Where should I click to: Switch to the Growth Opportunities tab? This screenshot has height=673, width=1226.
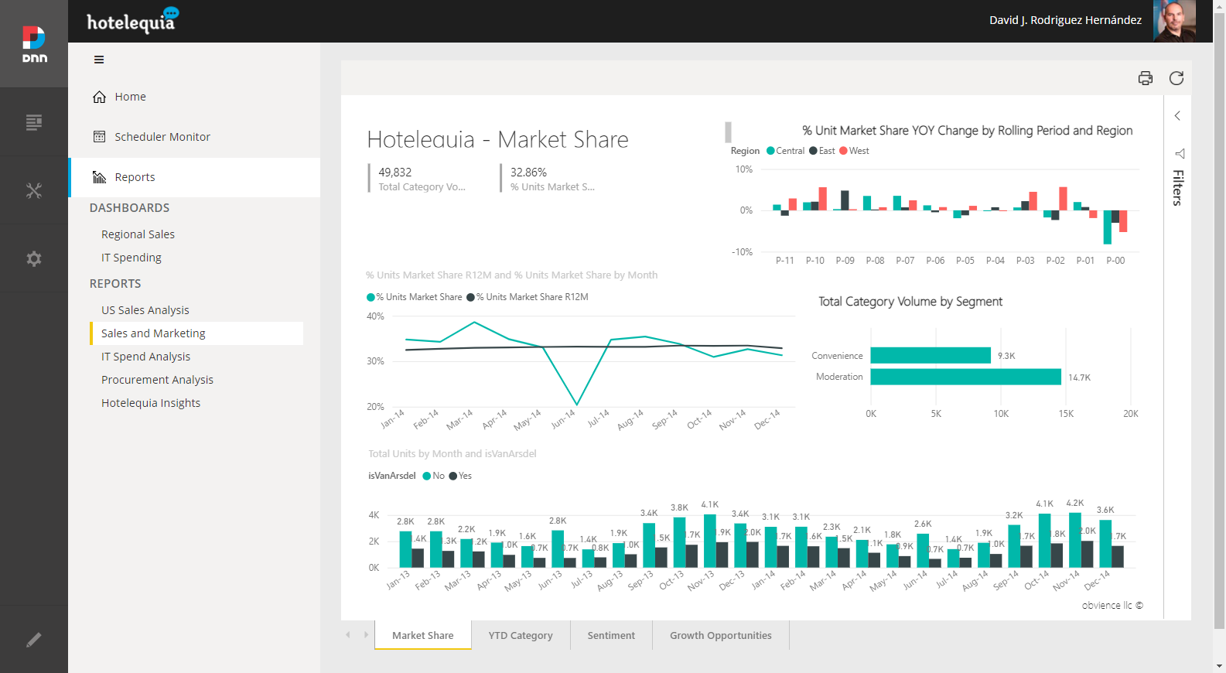pos(721,636)
